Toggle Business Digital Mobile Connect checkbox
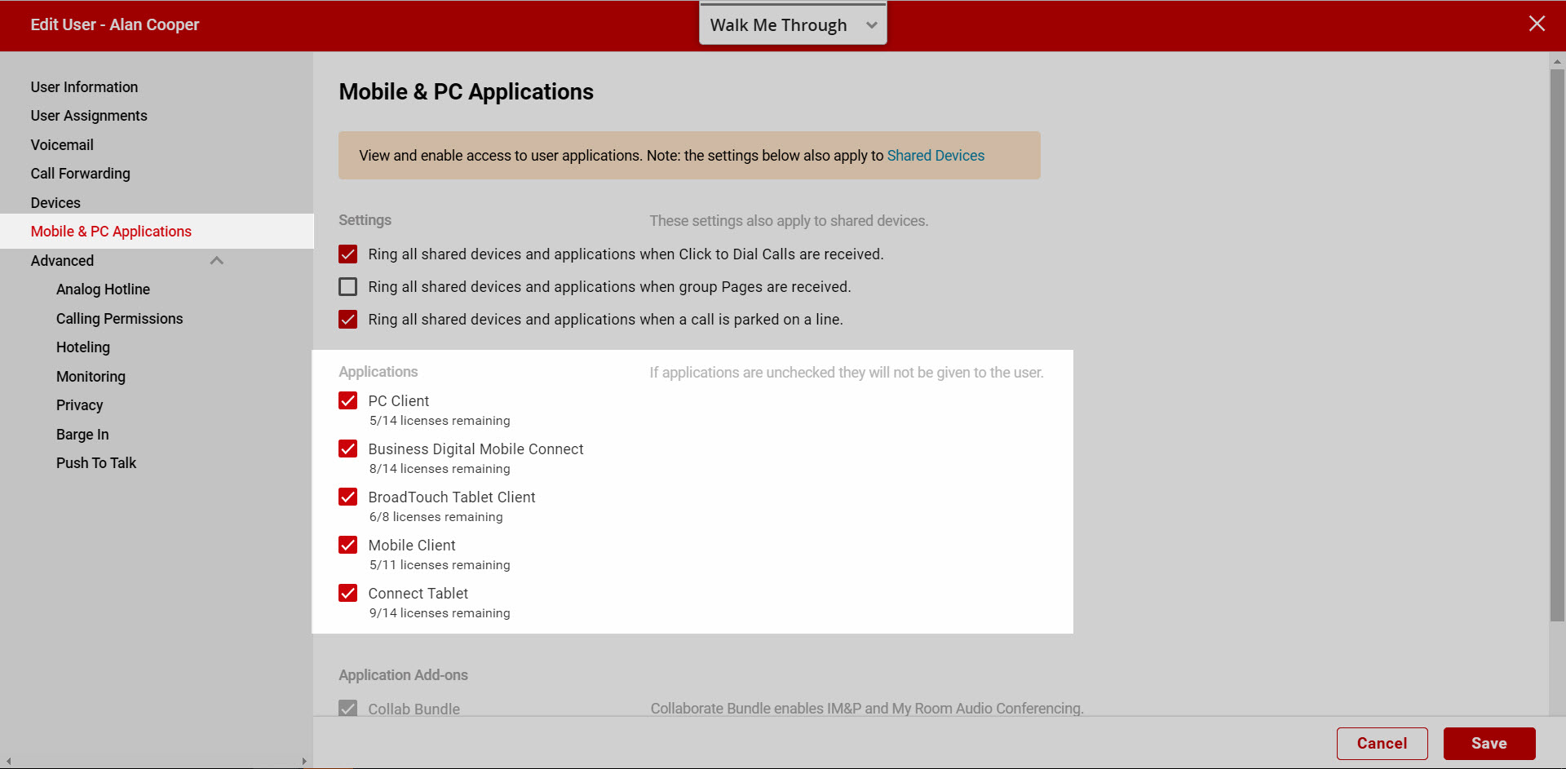The image size is (1566, 769). click(347, 449)
